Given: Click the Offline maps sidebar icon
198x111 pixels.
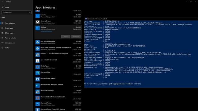Looking at the screenshot, I should coord(2,33).
